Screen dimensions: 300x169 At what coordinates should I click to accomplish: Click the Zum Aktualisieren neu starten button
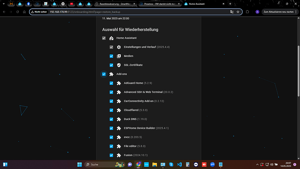tap(278, 12)
